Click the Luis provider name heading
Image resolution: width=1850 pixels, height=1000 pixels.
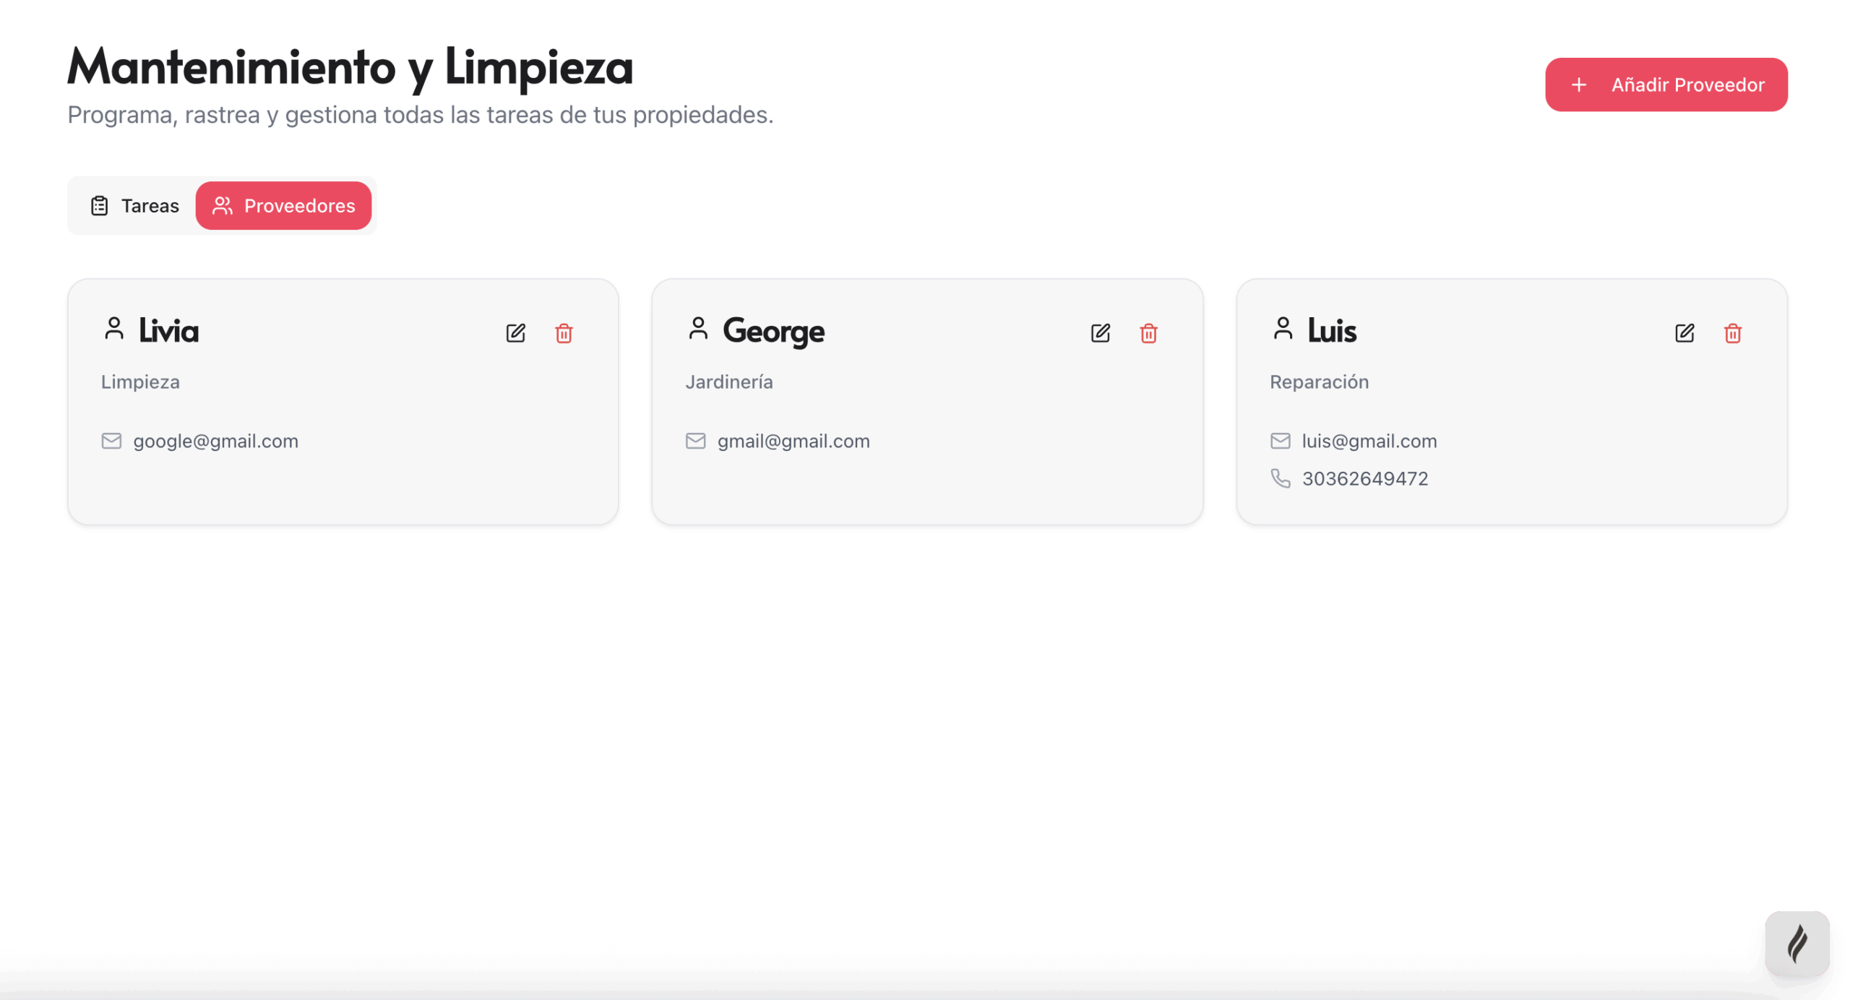click(1332, 331)
